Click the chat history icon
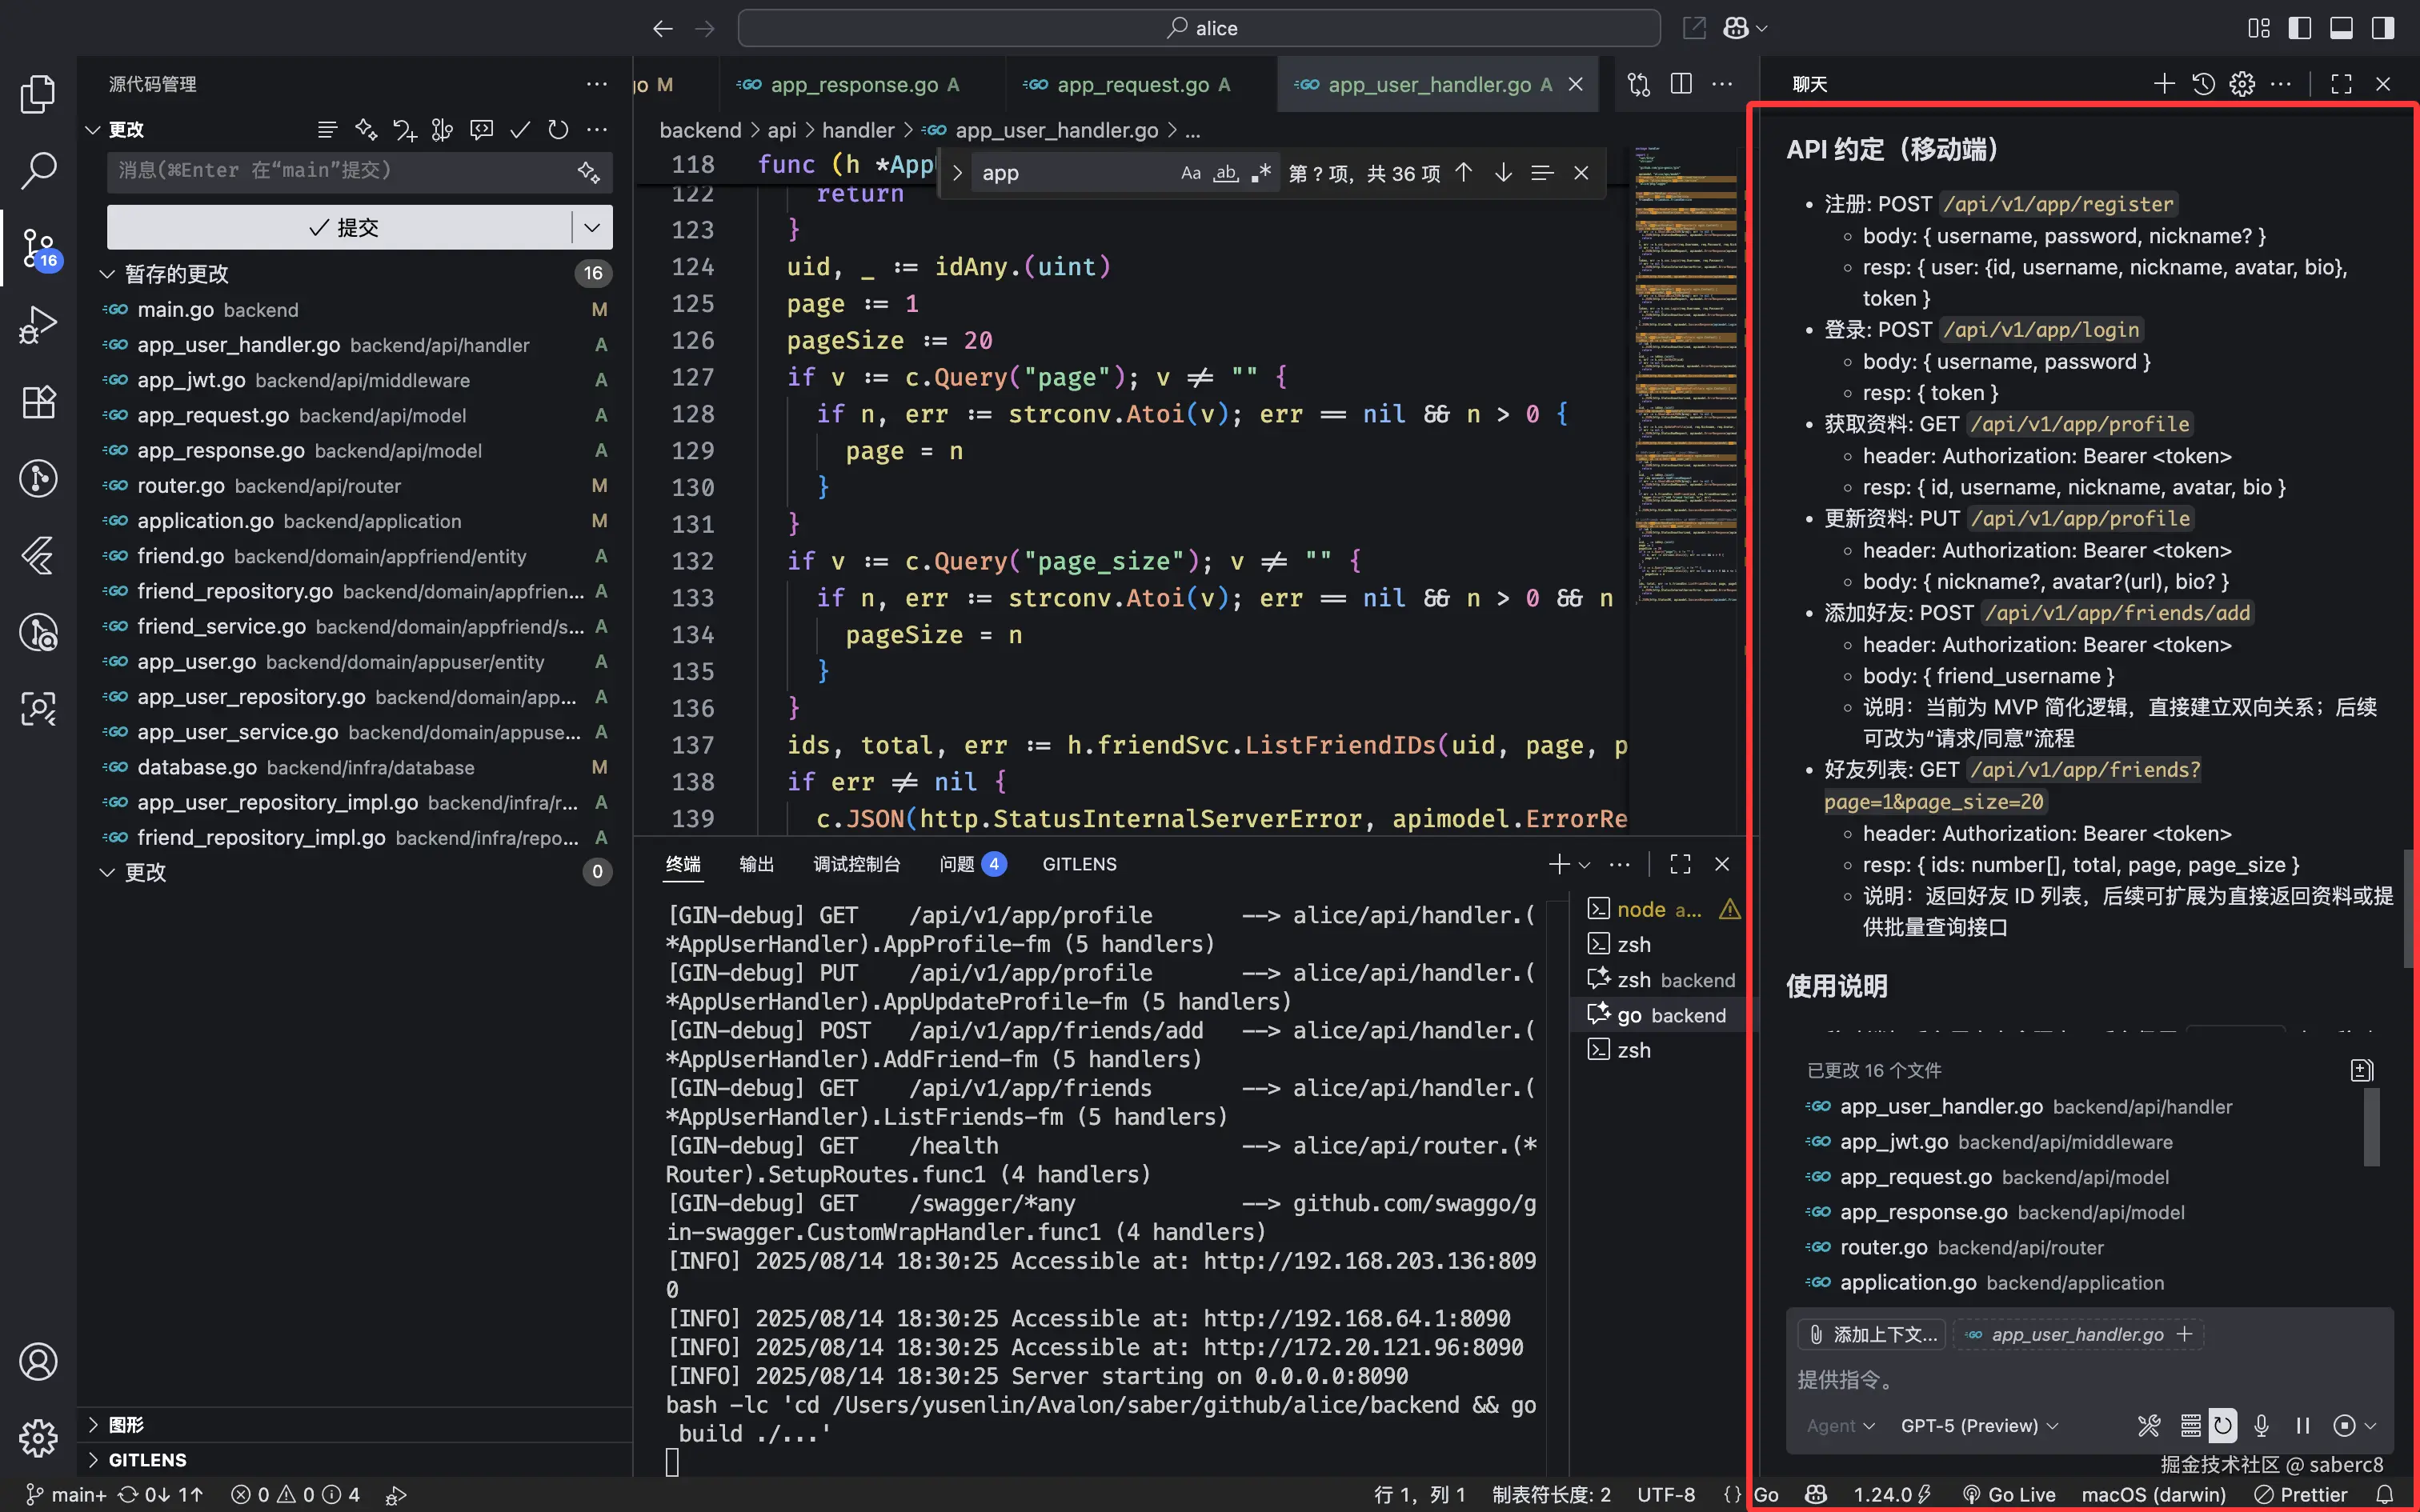This screenshot has width=2420, height=1512. tap(2203, 84)
